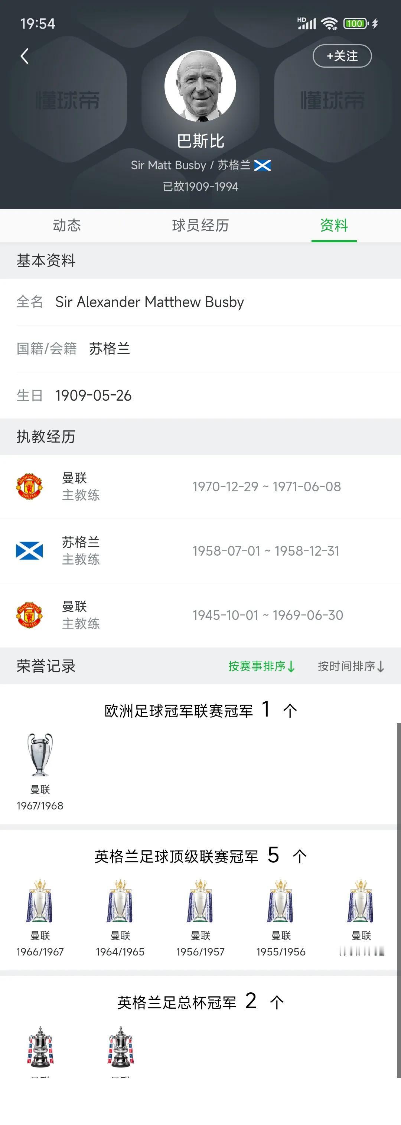The height and width of the screenshot is (1125, 401).
Task: Open the 1945–1969 Manchester United crest
Action: 29,615
